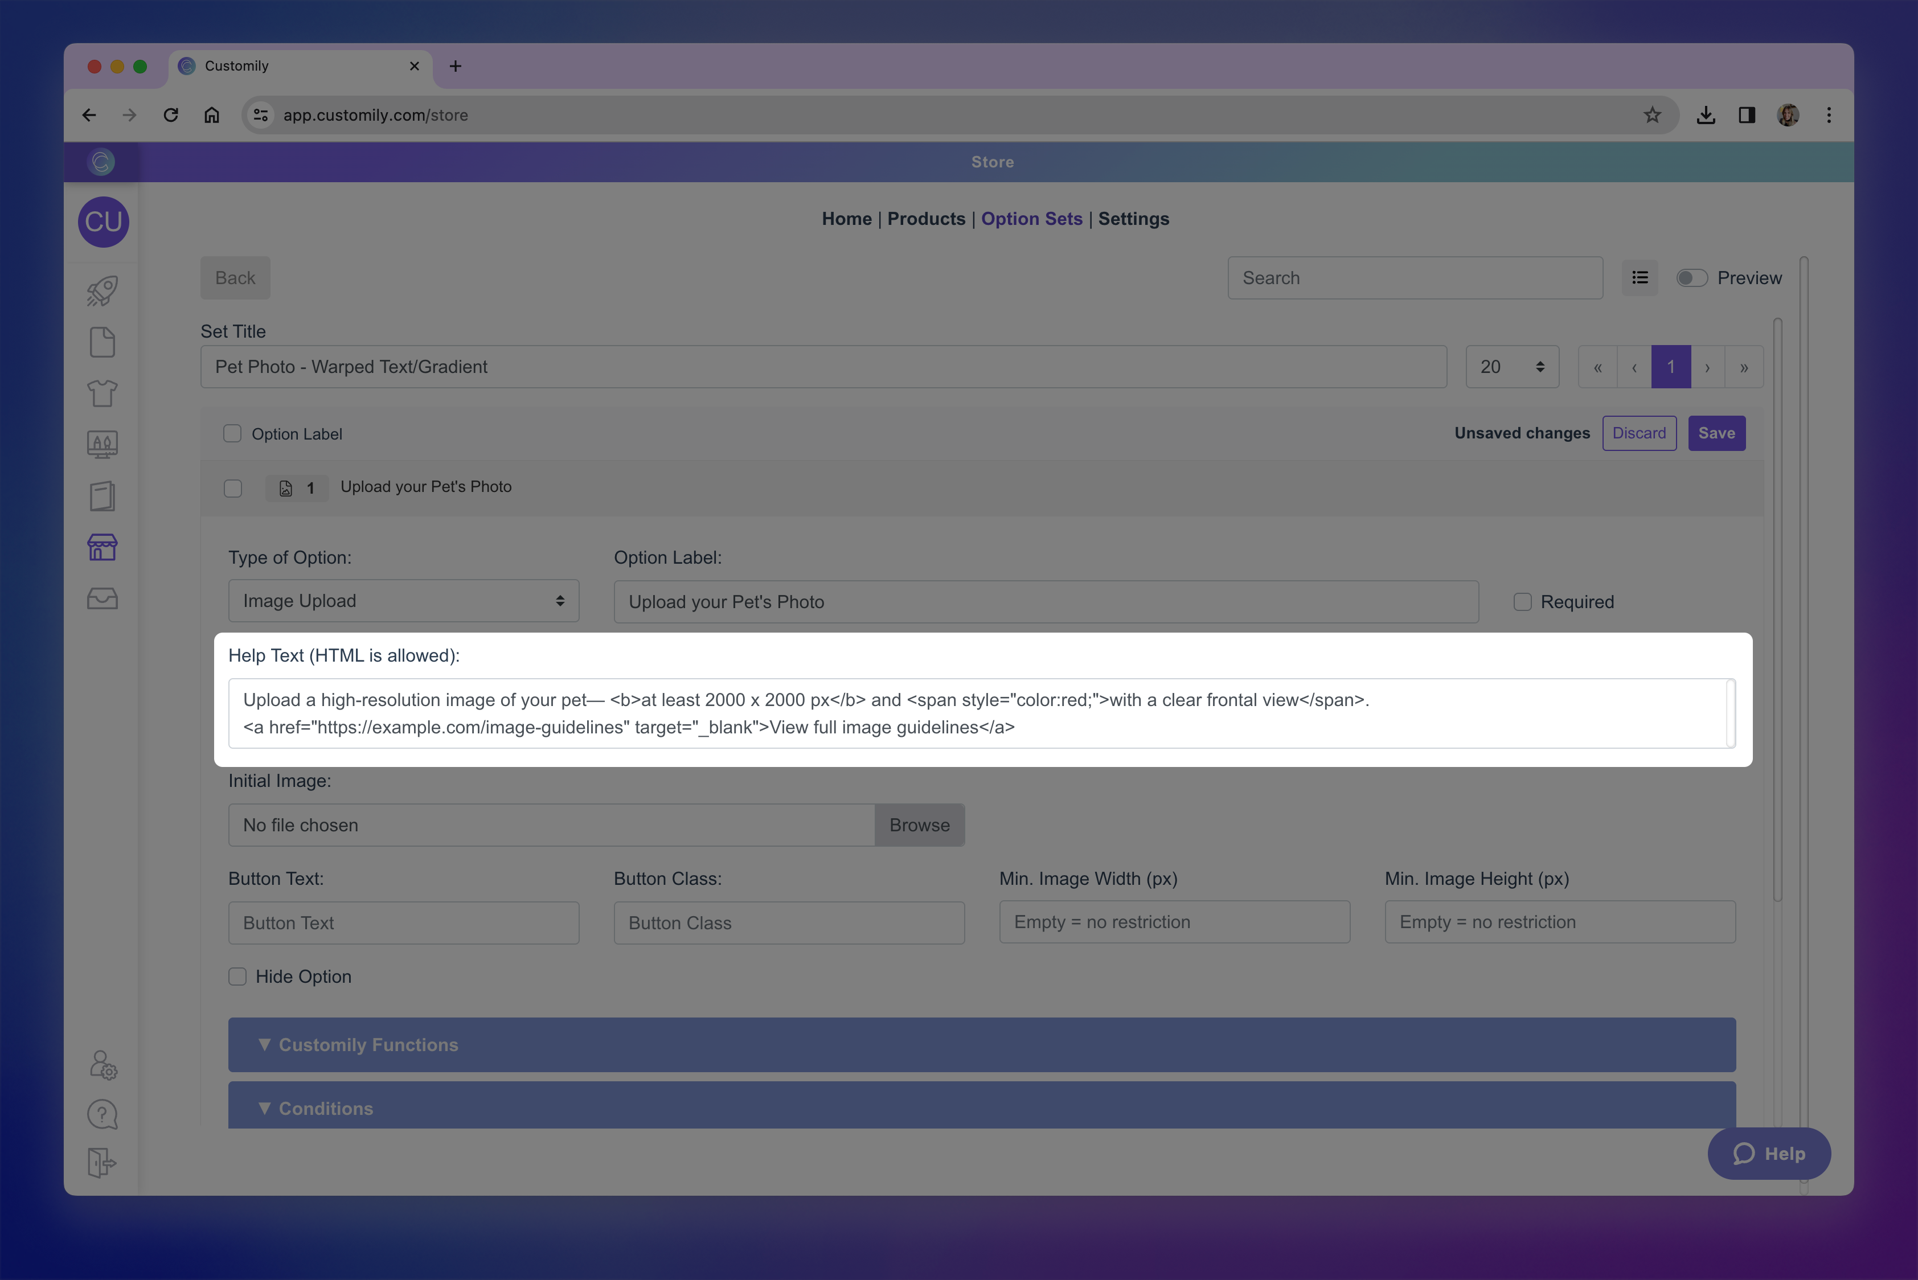Go to the Products nav item
Viewport: 1918px width, 1280px height.
(926, 219)
